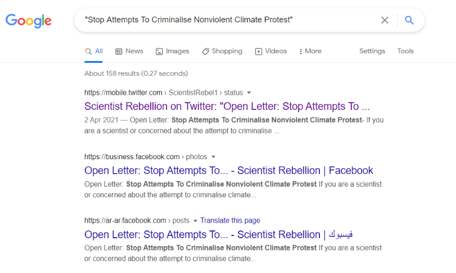This screenshot has height=273, width=456.
Task: Open Scientist Rebellion on Twitter result
Action: (227, 107)
